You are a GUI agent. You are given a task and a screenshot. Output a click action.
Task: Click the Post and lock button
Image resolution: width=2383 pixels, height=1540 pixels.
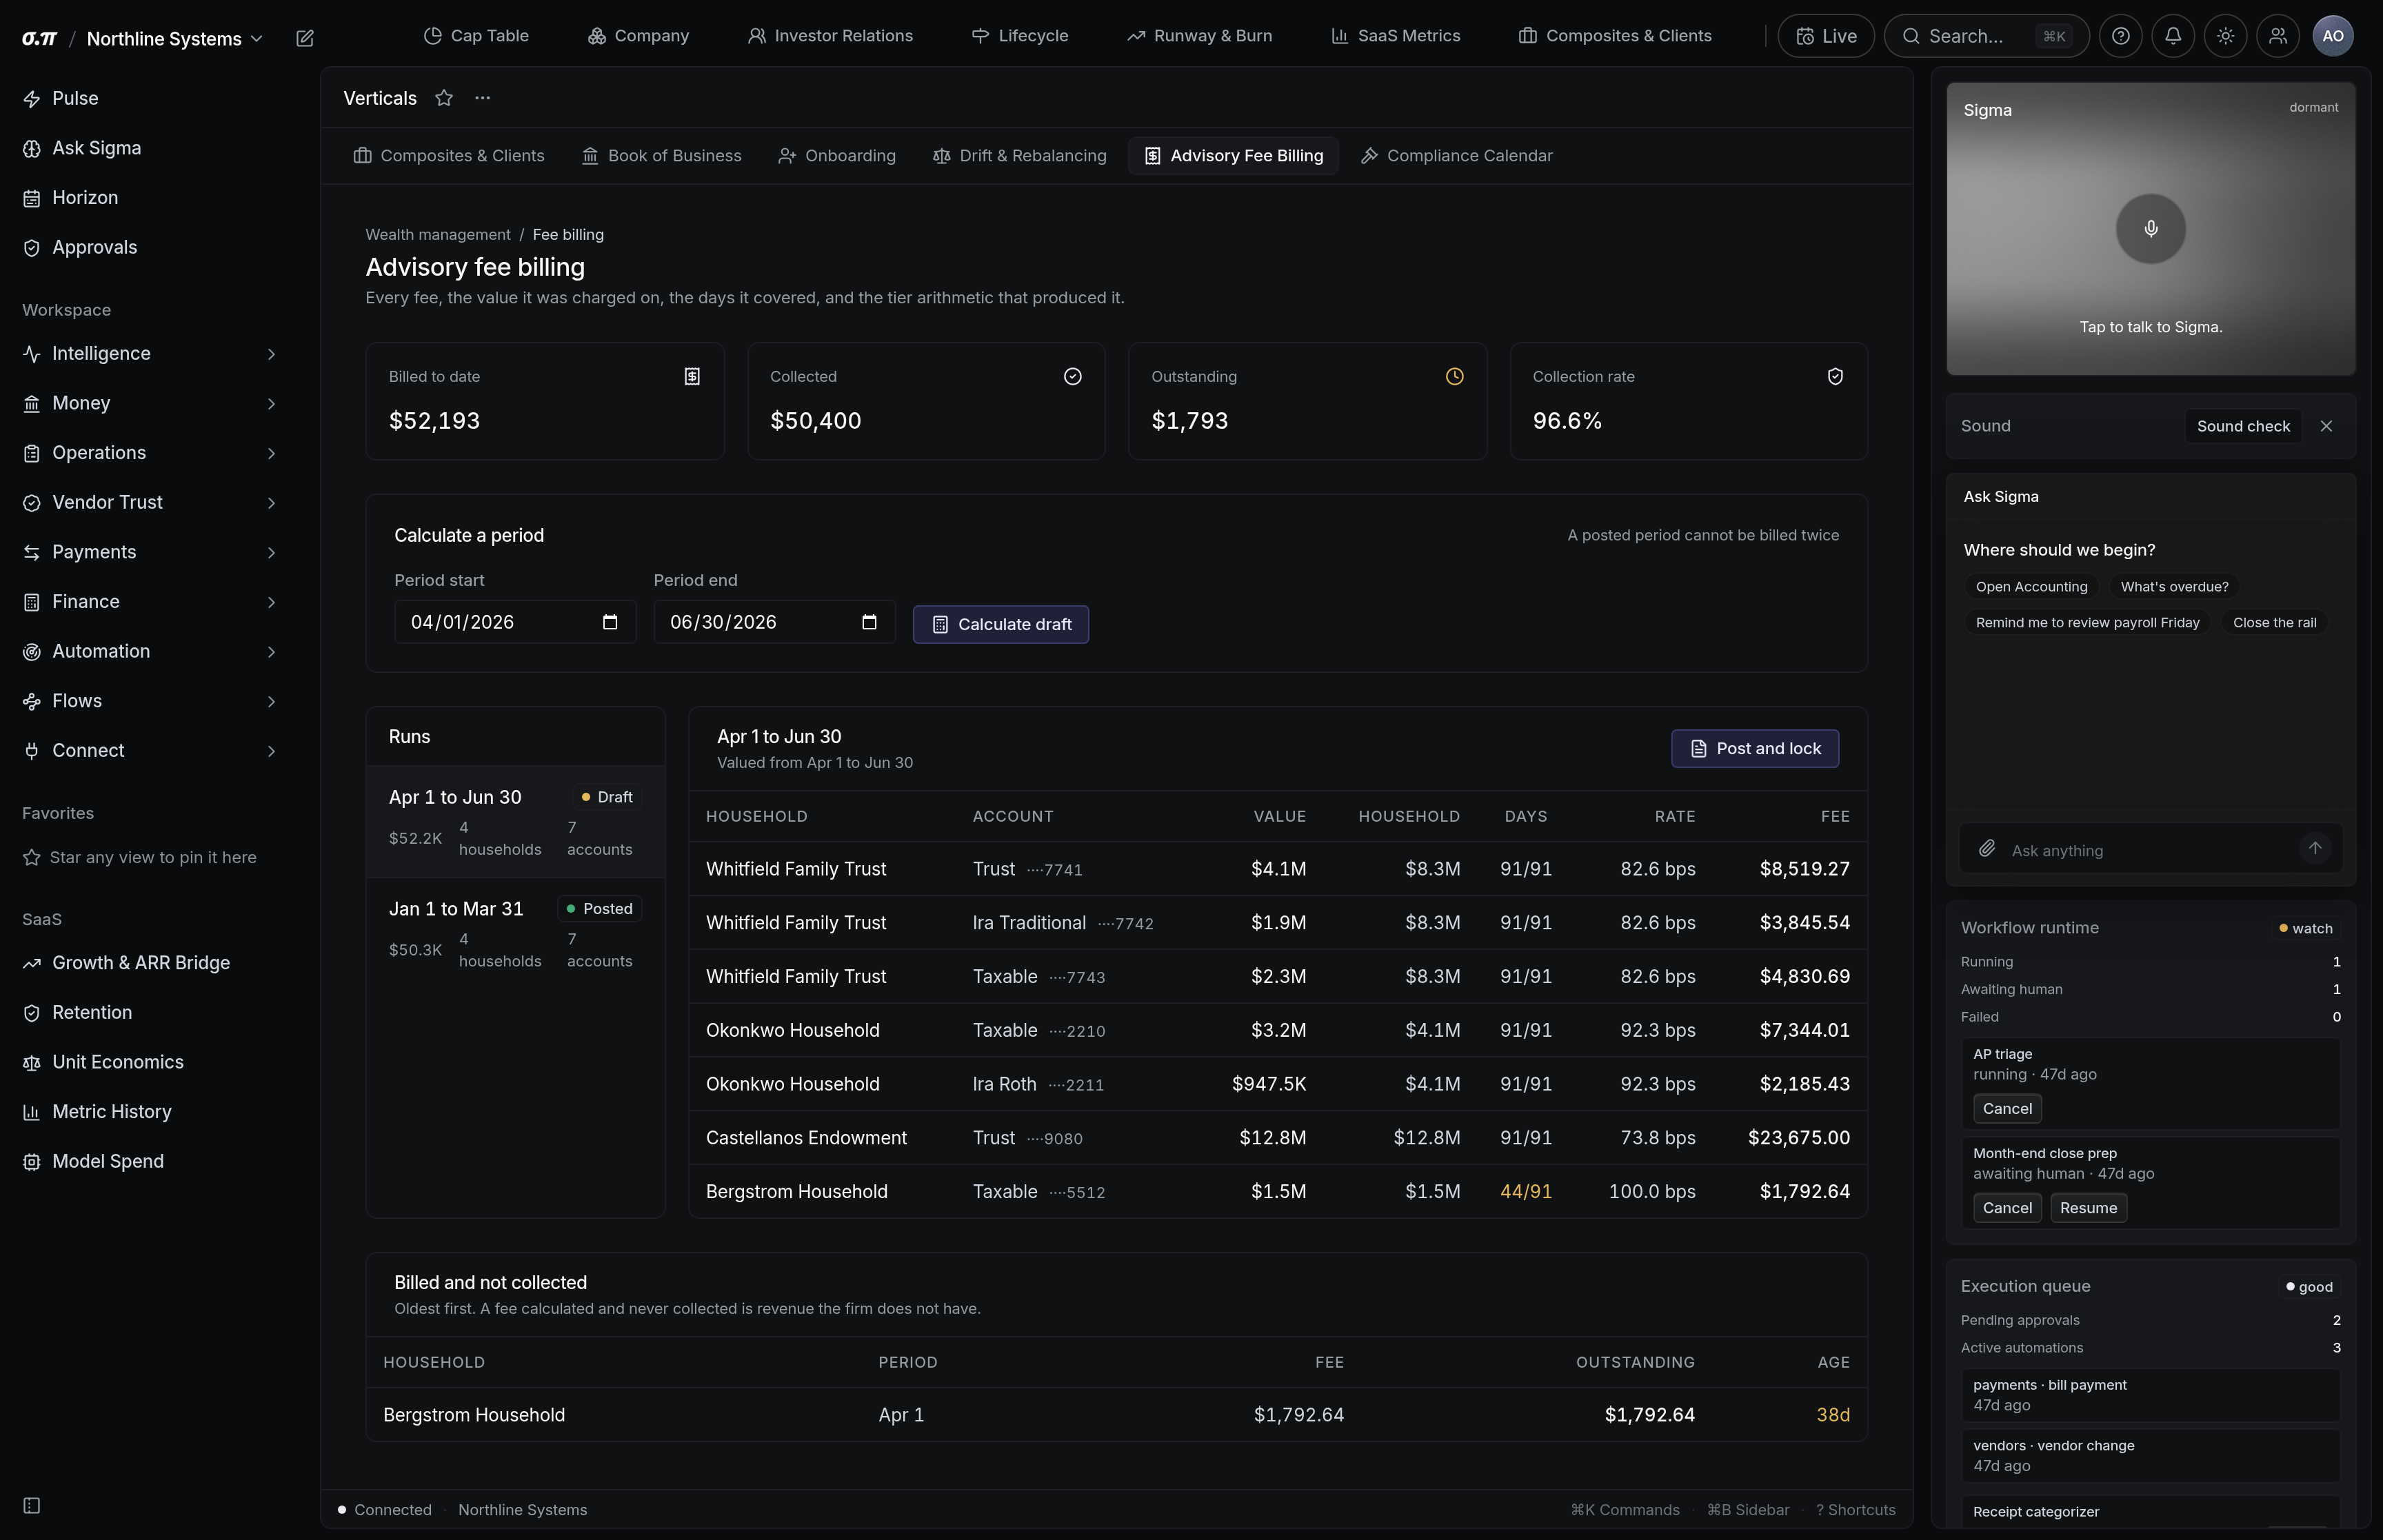point(1755,749)
